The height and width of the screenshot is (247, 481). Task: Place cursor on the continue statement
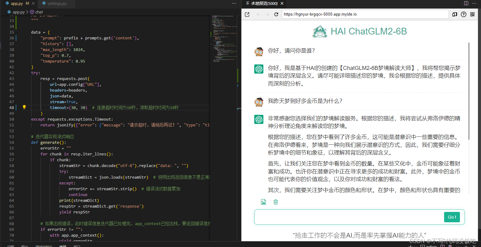[x=78, y=194]
